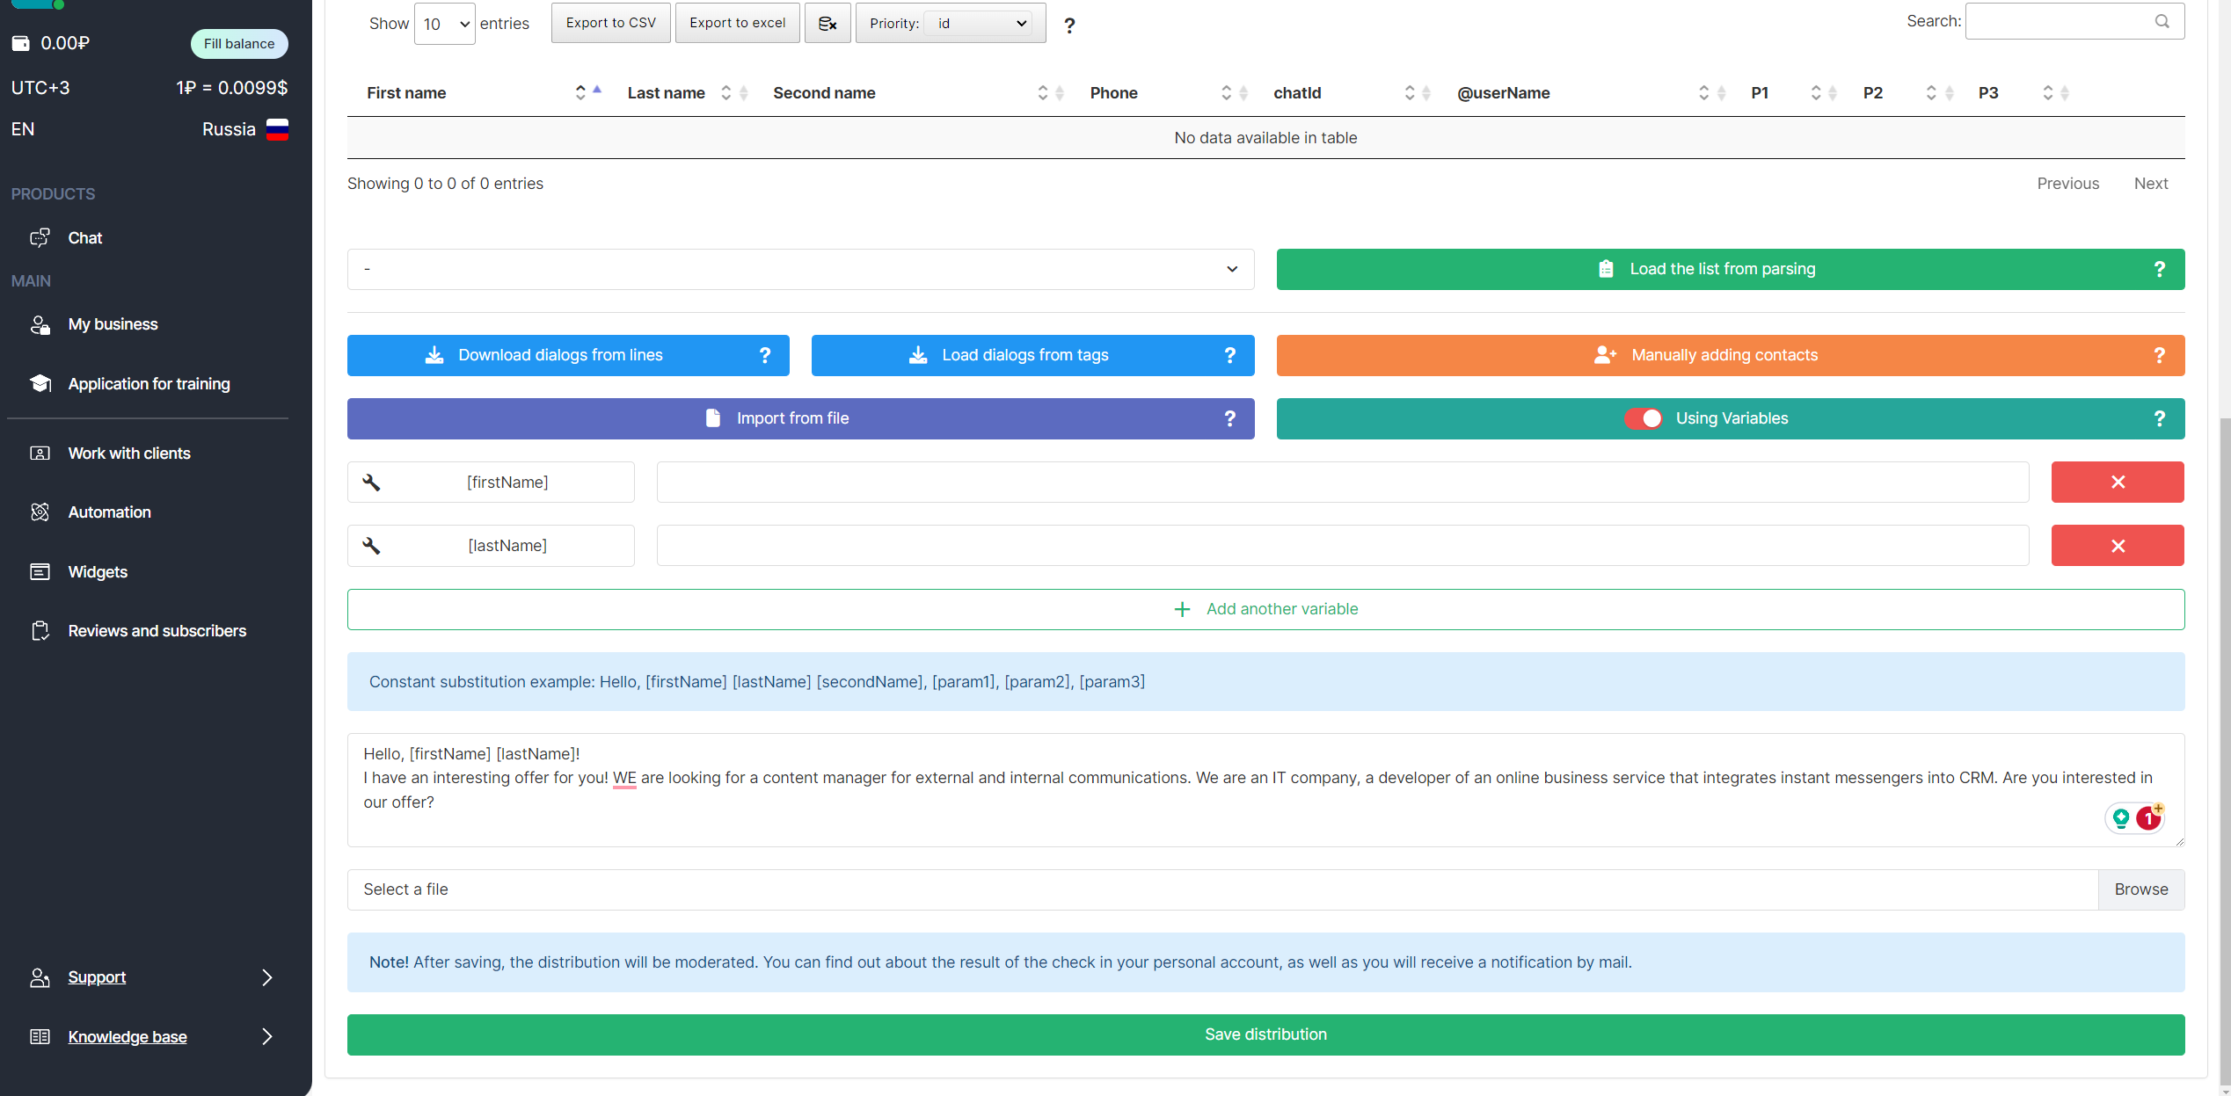The image size is (2231, 1096).
Task: Toggle the Using Variables switch
Action: point(1643,418)
